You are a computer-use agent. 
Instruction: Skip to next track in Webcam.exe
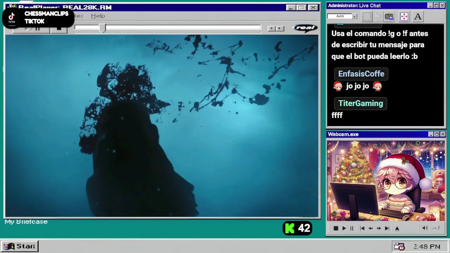click(x=387, y=228)
